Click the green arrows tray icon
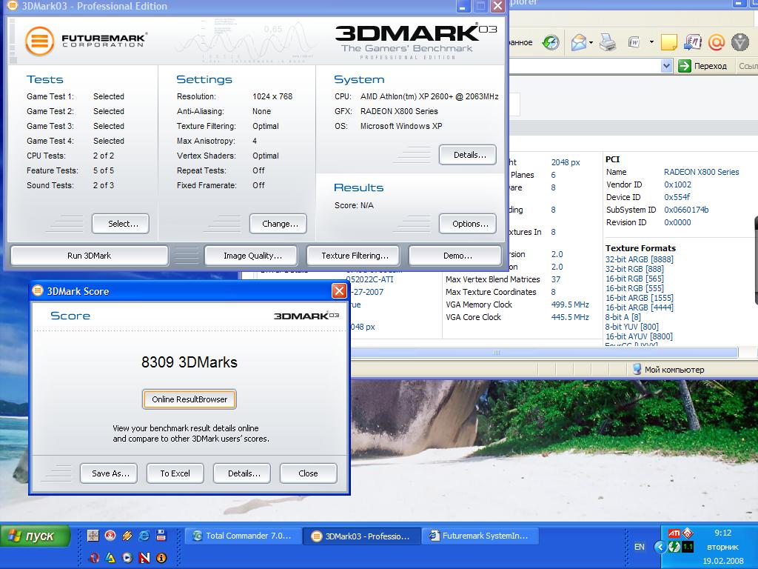758x569 pixels. coord(674,547)
